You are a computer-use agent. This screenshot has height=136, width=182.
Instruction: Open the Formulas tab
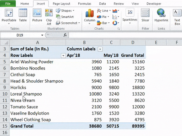pos(84,4)
